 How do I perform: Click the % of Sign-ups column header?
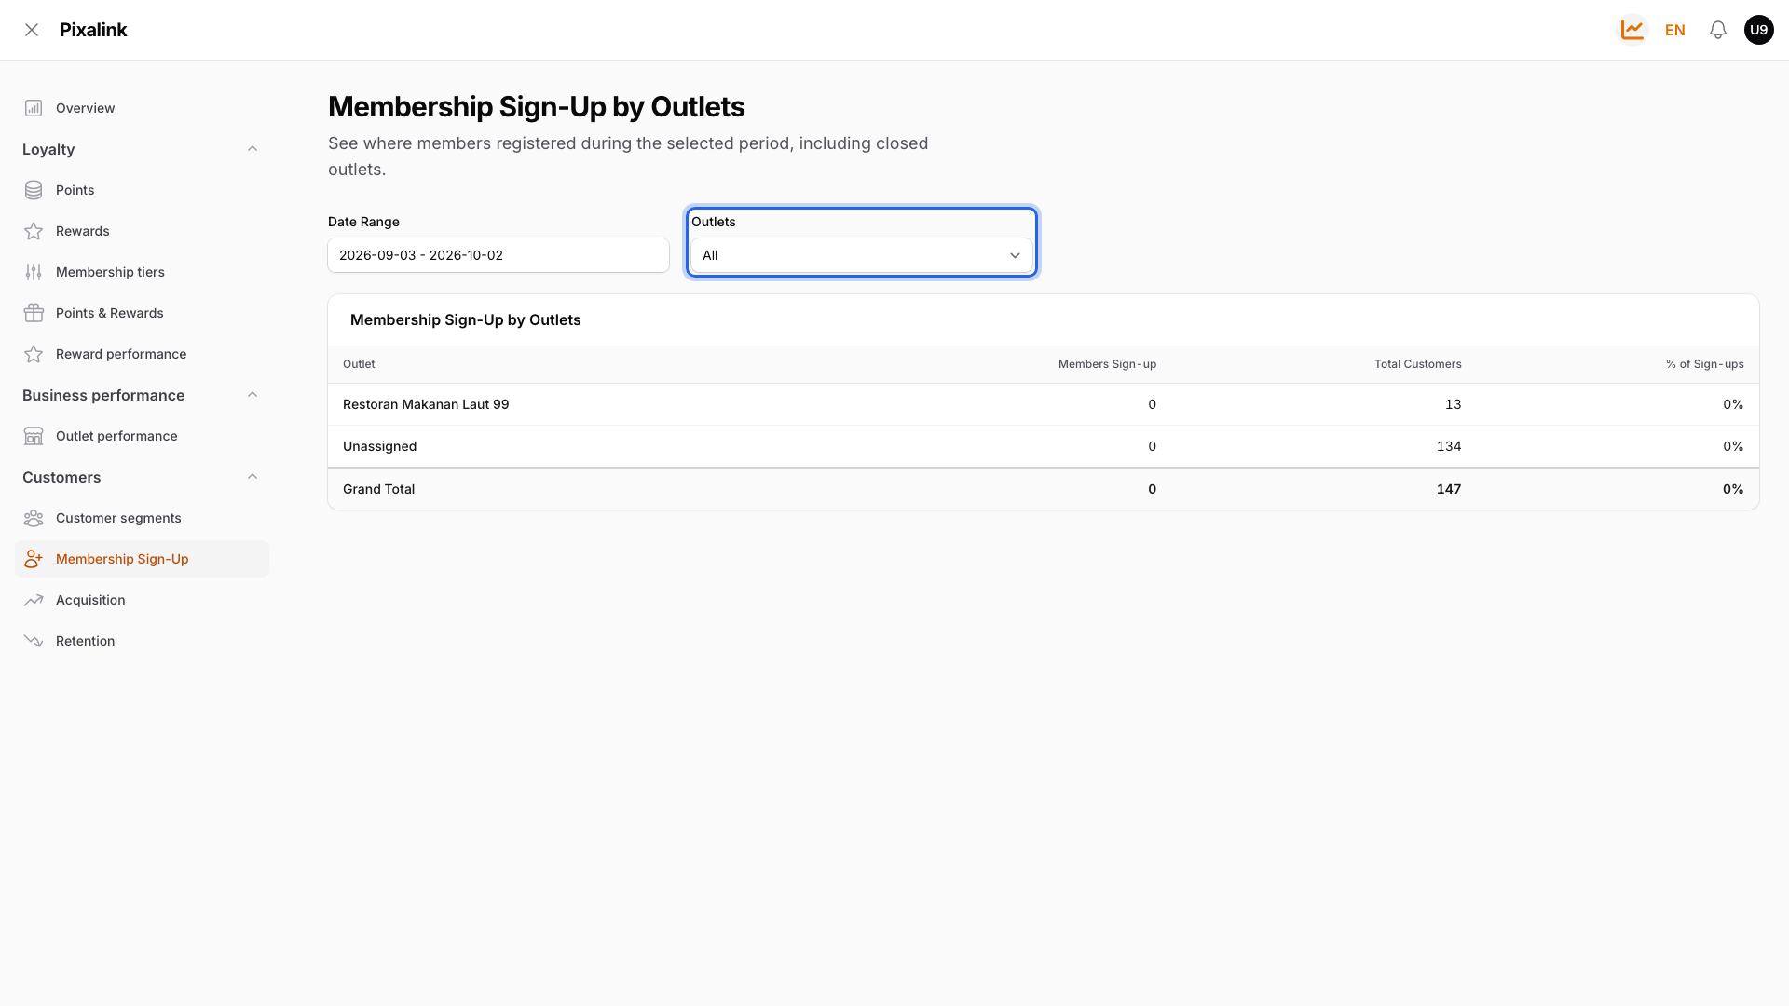point(1704,364)
